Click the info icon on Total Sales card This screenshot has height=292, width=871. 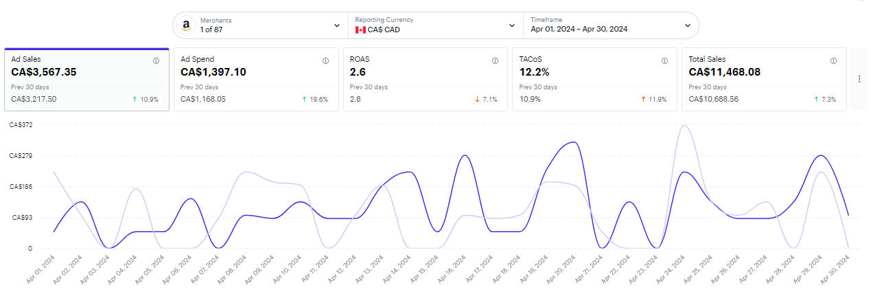(833, 60)
